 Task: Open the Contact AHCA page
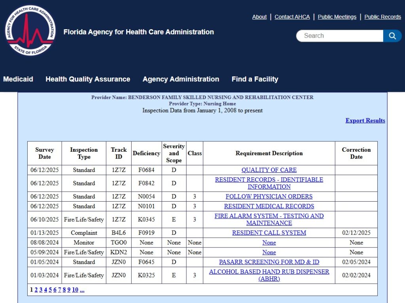(x=292, y=17)
